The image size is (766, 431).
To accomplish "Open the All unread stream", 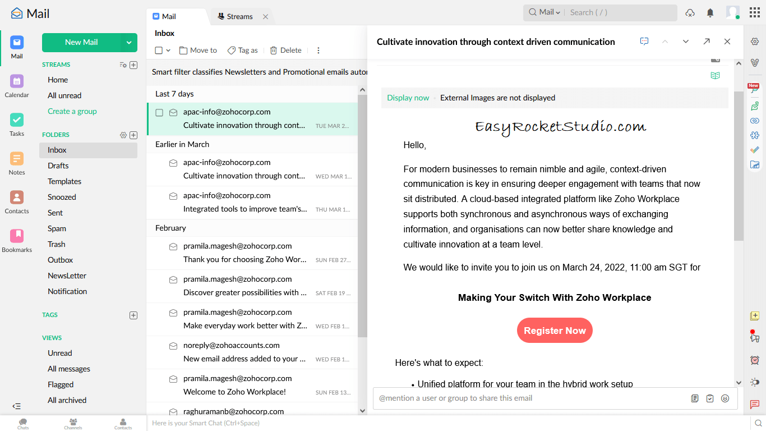I will click(x=64, y=95).
